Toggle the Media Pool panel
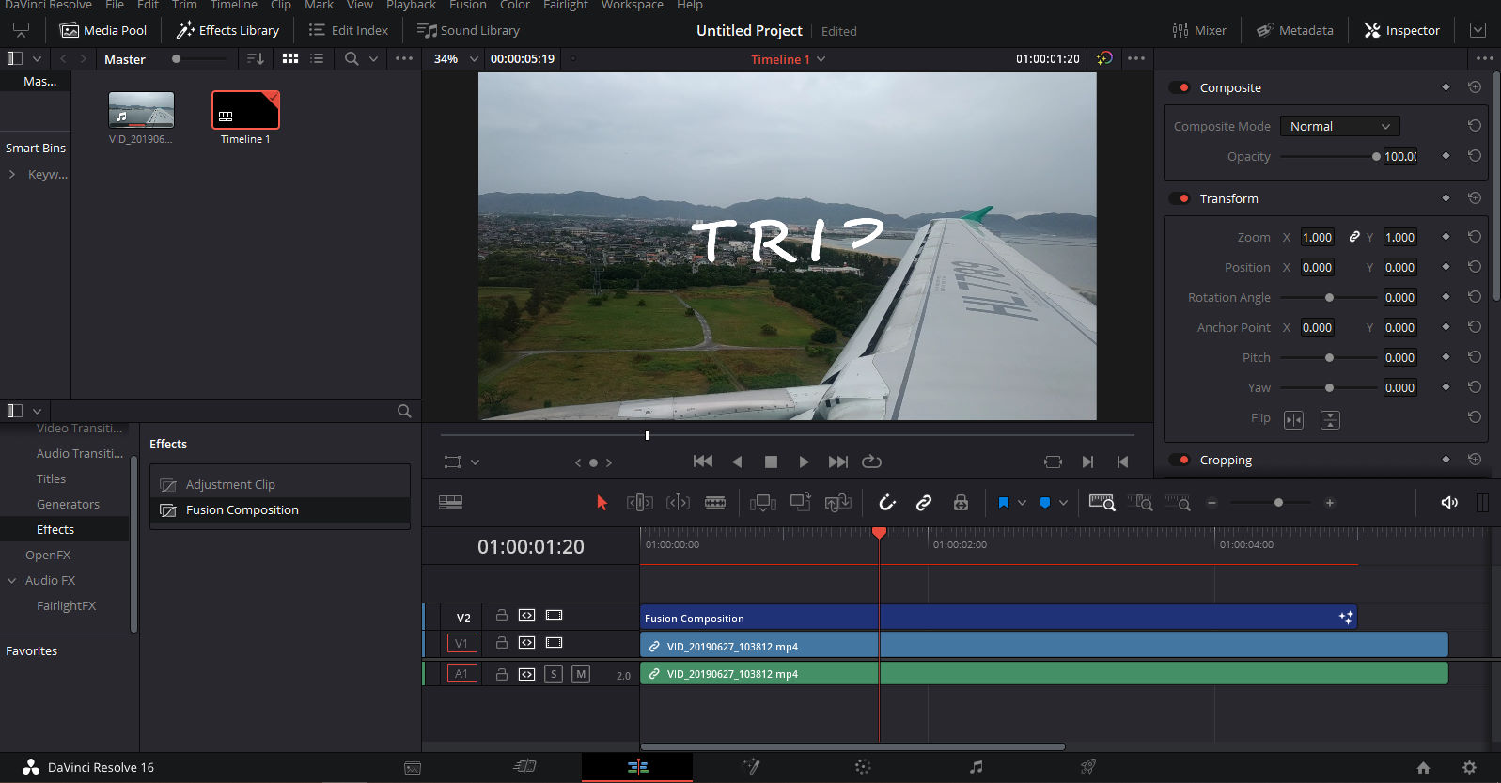This screenshot has width=1501, height=783. coord(103,30)
